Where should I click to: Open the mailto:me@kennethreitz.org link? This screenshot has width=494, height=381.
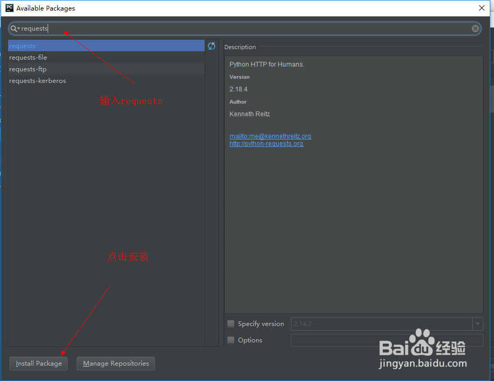tap(270, 136)
